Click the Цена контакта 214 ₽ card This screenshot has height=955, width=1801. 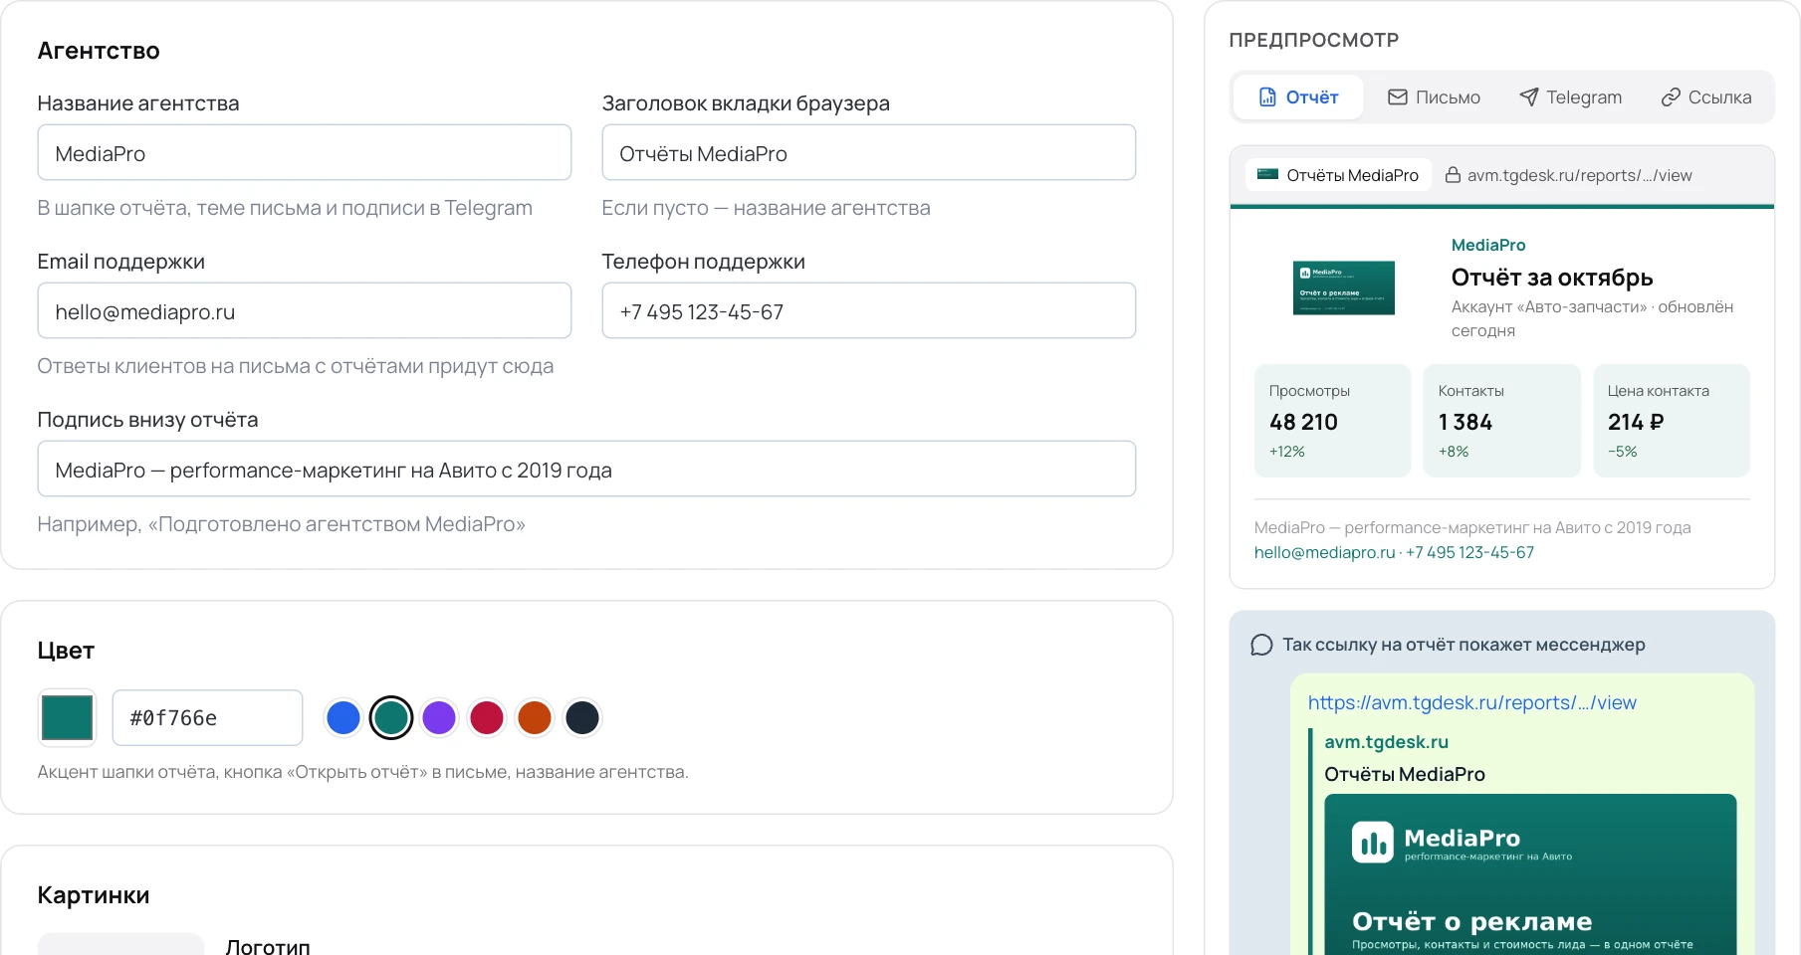[x=1672, y=421]
